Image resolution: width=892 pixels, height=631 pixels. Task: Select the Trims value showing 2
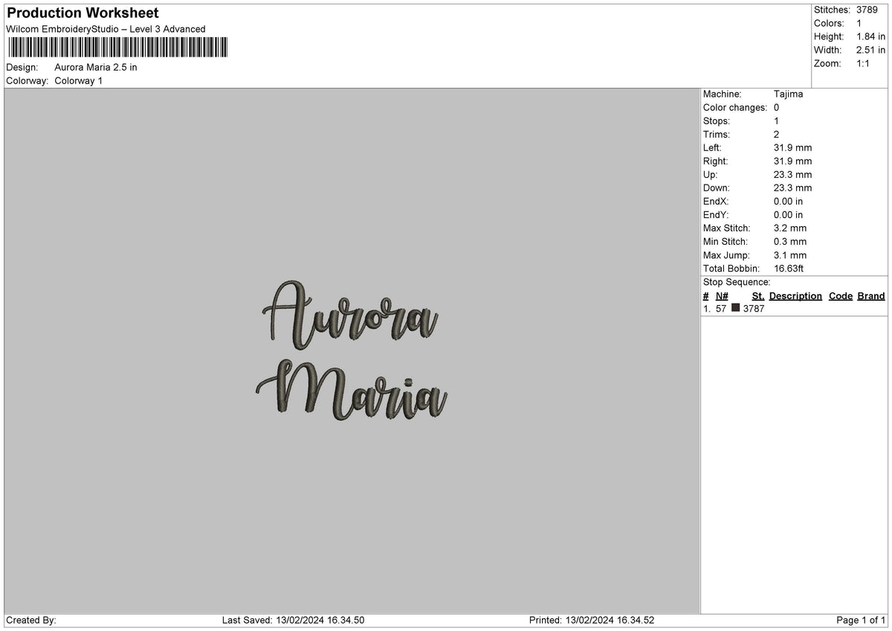[775, 135]
